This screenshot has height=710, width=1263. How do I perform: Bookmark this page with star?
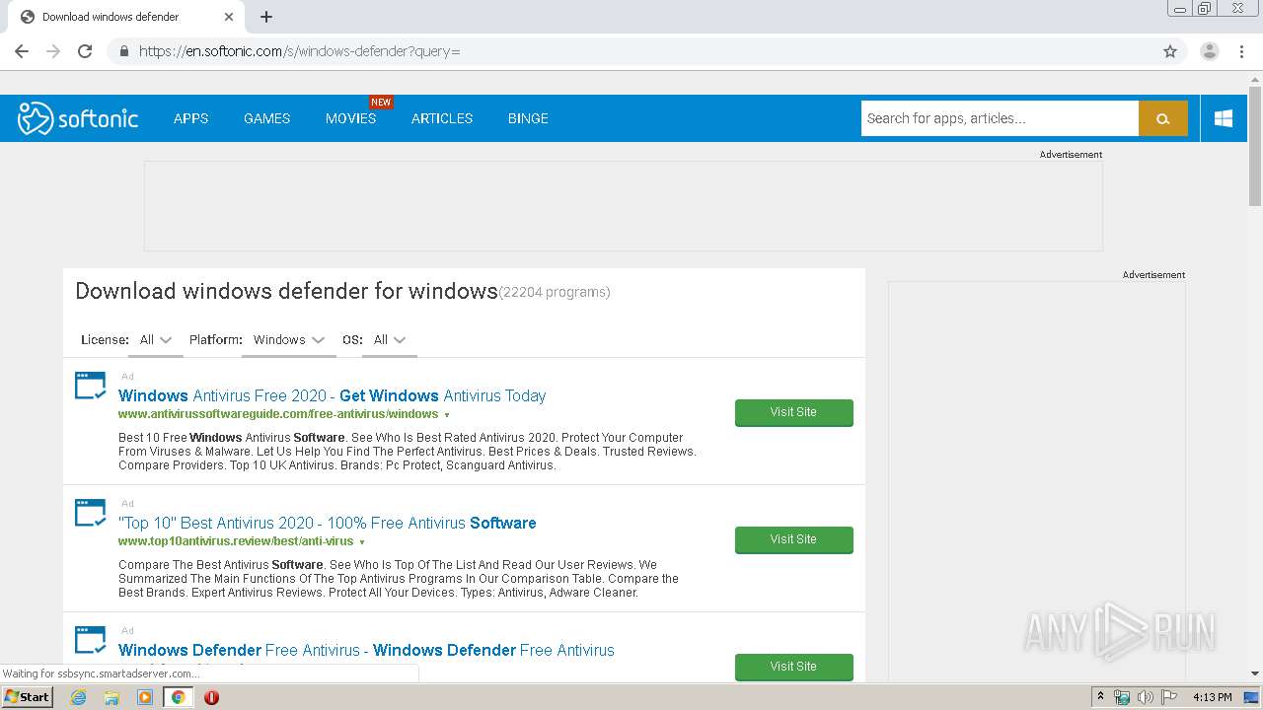click(x=1170, y=51)
